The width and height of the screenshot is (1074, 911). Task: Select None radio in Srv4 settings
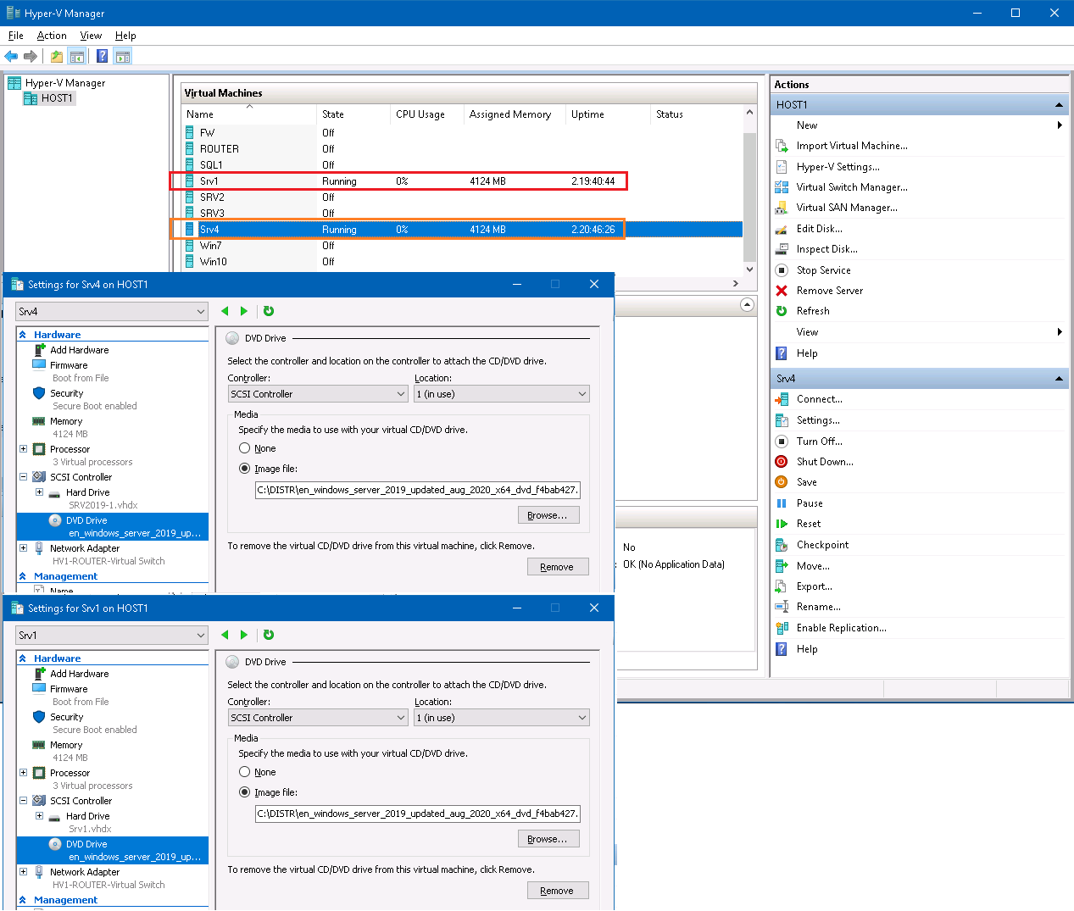pyautogui.click(x=245, y=448)
